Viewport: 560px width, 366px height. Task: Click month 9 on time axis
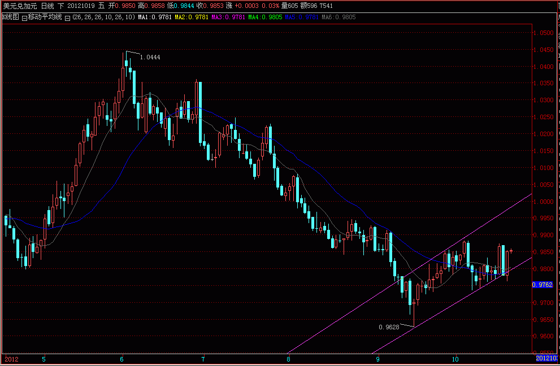[x=377, y=359]
